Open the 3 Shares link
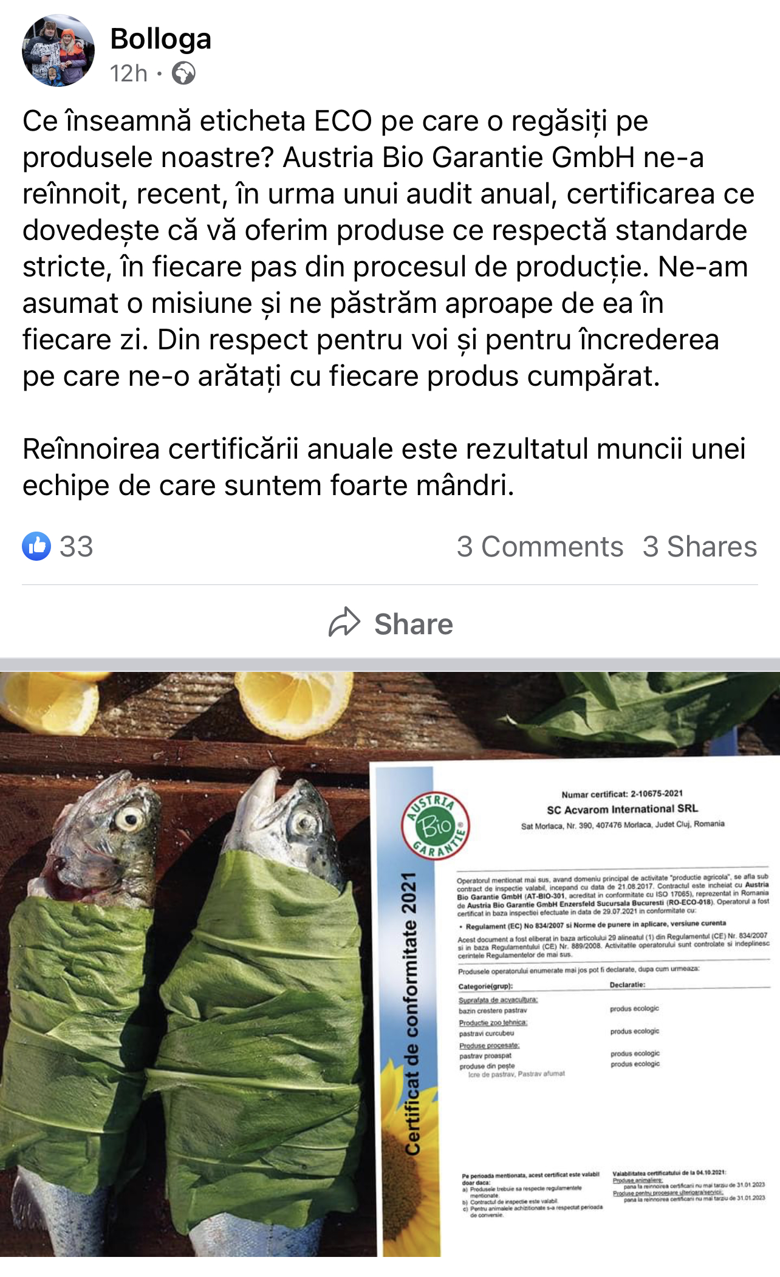Screen dimensions: 780x1277 click(700, 546)
